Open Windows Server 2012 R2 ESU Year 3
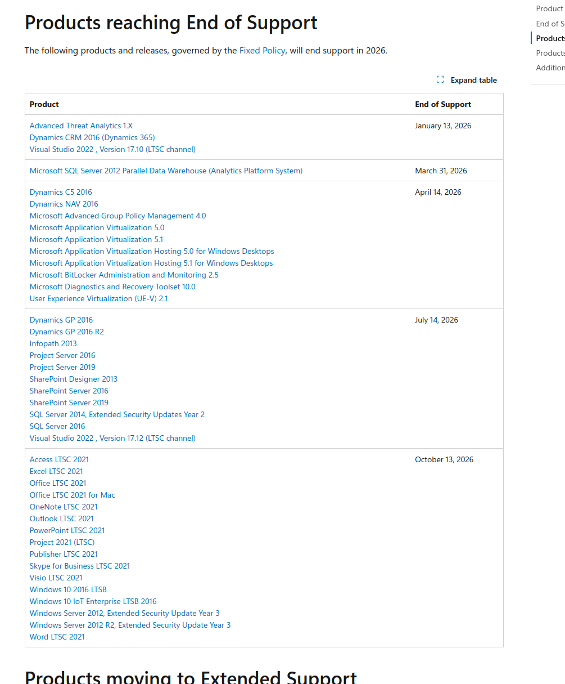Image resolution: width=565 pixels, height=684 pixels. (x=130, y=625)
